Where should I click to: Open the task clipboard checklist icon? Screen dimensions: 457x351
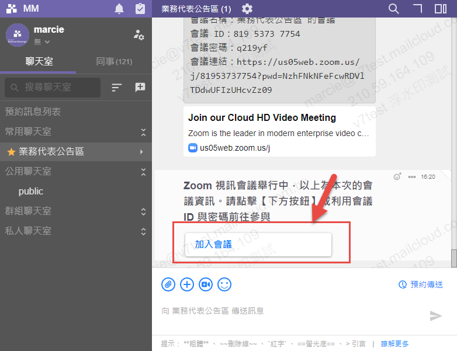140,8
